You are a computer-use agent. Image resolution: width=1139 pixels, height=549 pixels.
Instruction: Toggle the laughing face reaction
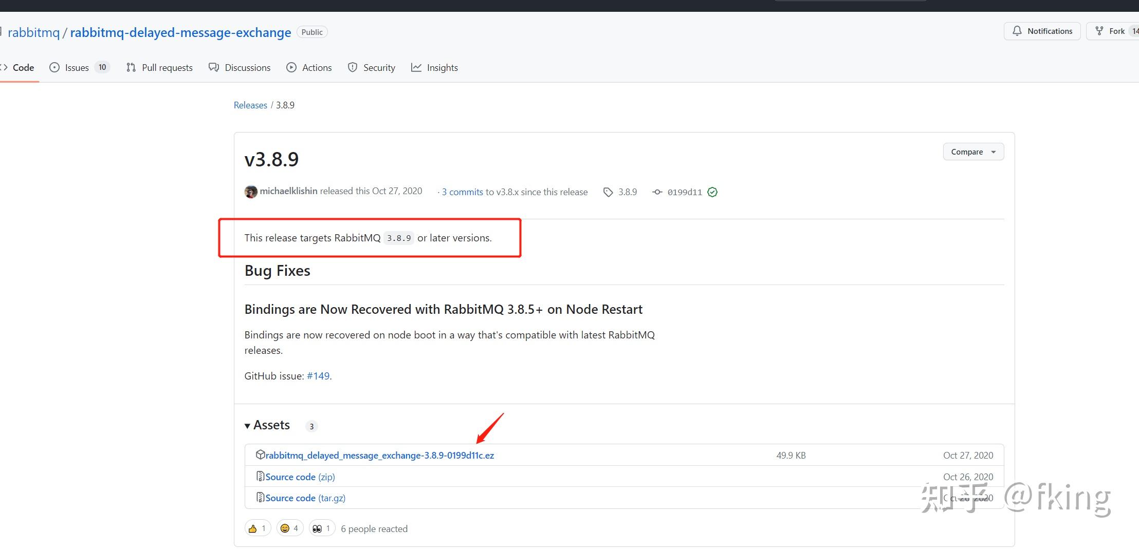pos(290,528)
